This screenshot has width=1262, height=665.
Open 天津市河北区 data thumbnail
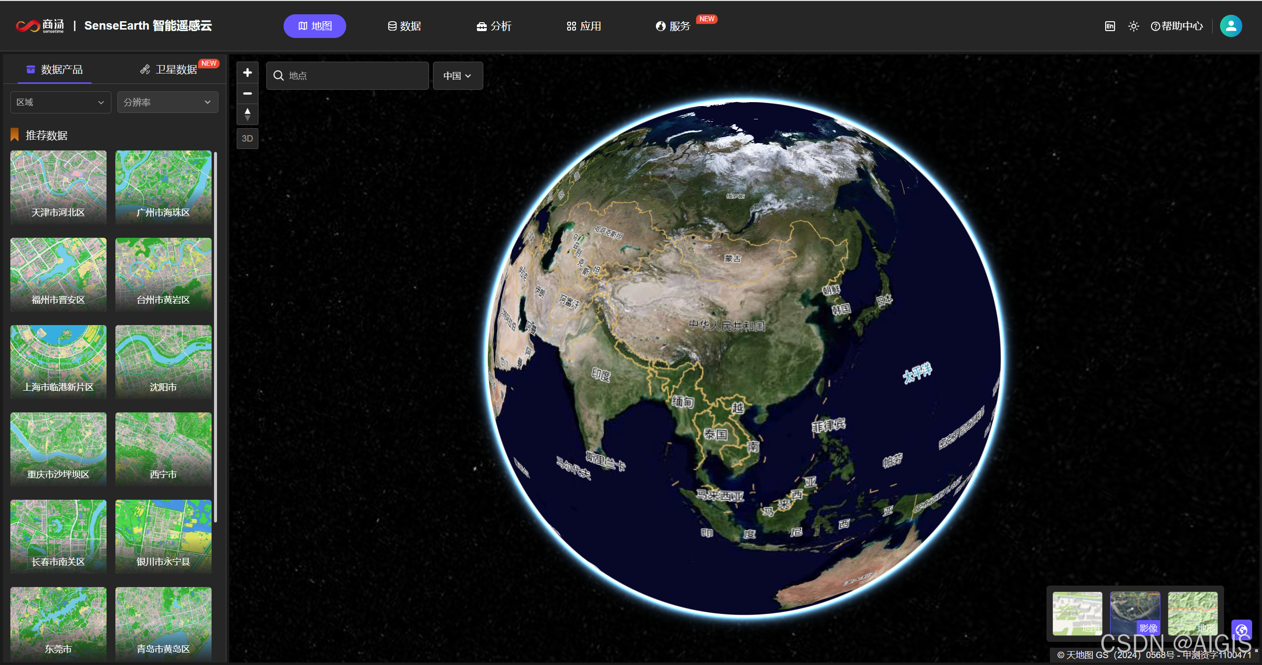pyautogui.click(x=58, y=187)
